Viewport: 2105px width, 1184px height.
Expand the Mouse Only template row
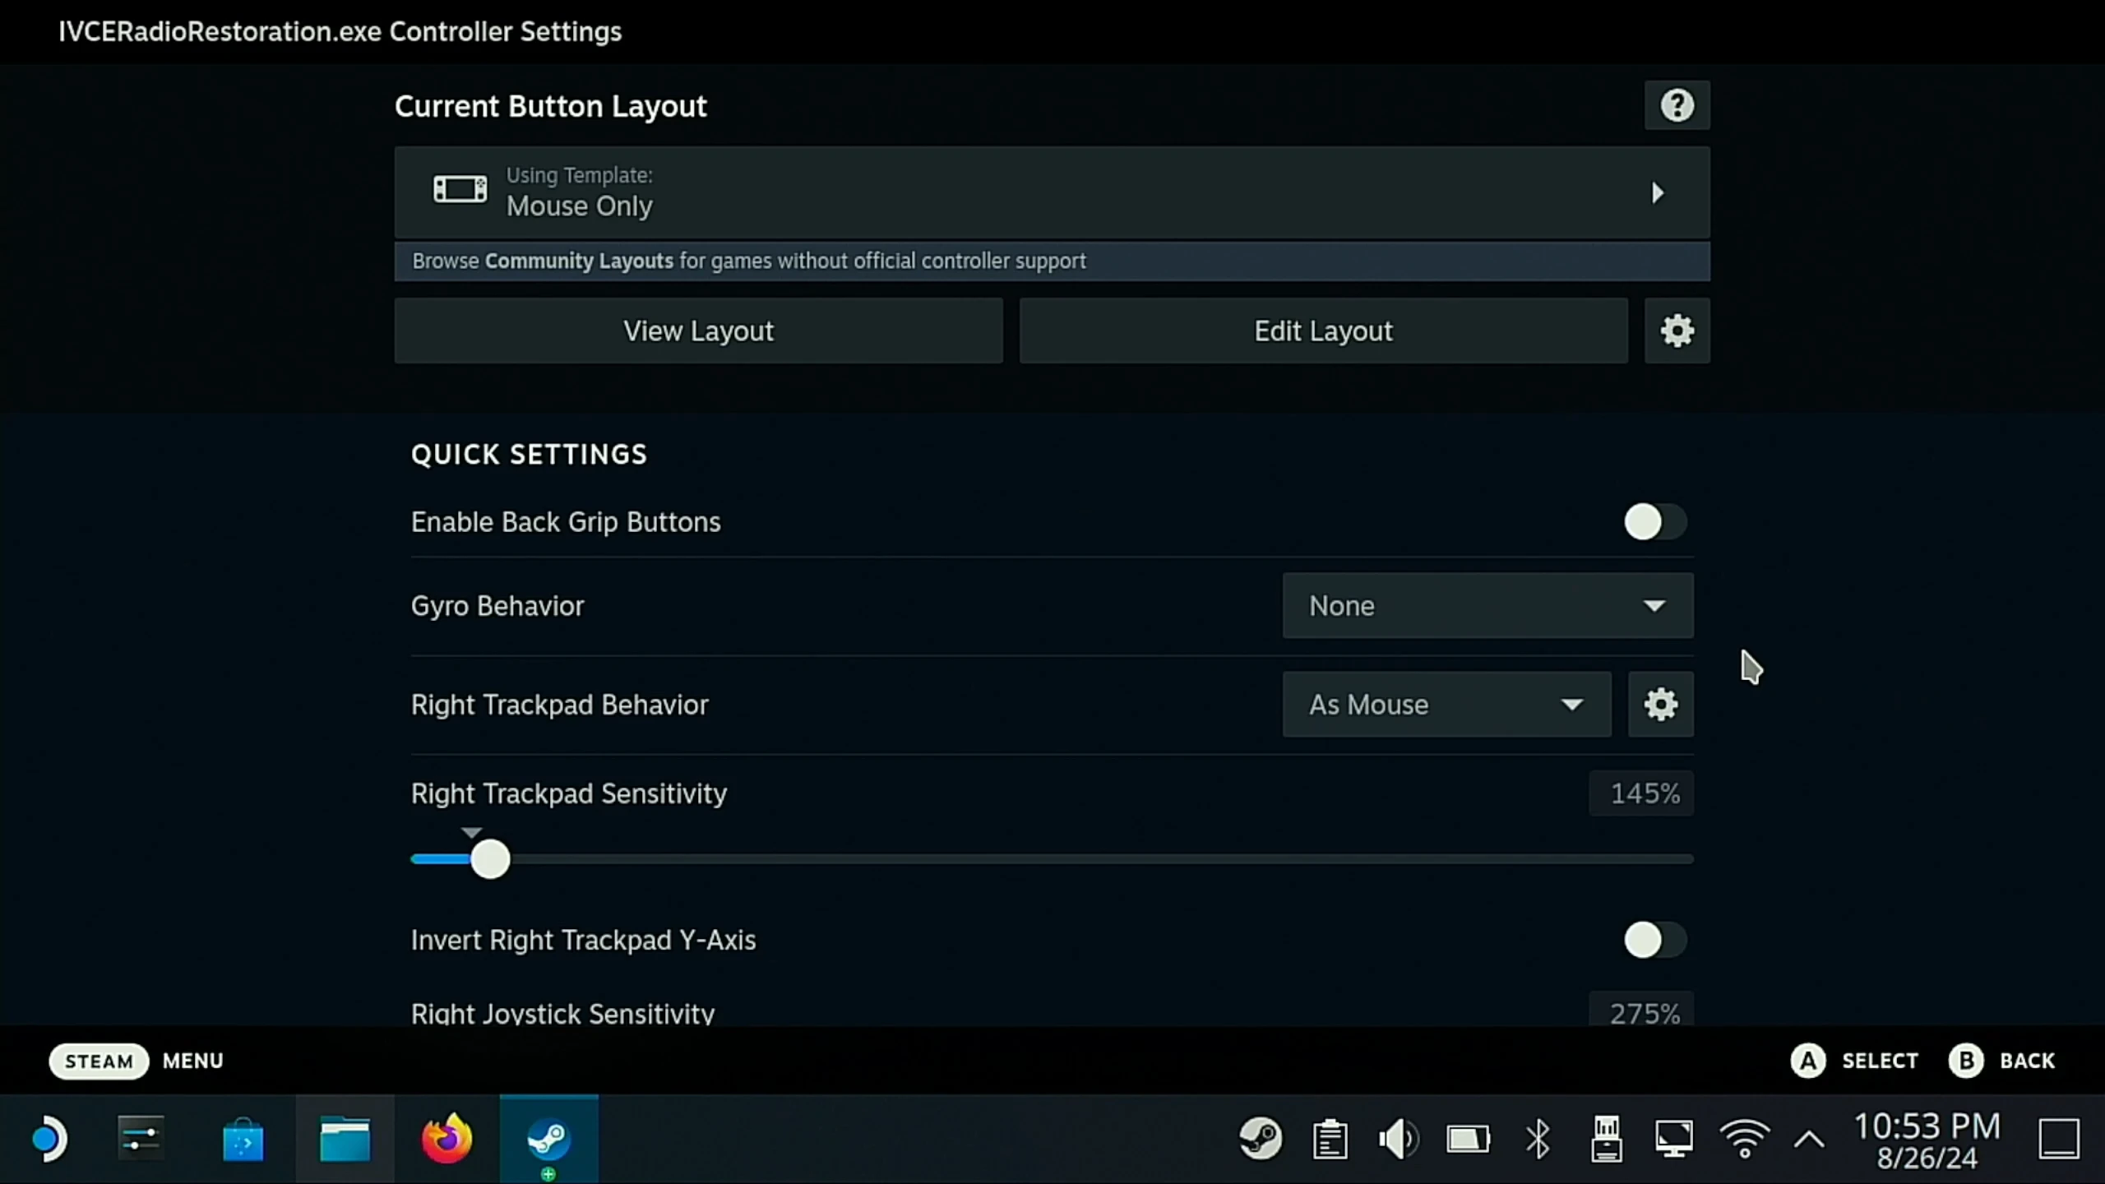point(1052,192)
